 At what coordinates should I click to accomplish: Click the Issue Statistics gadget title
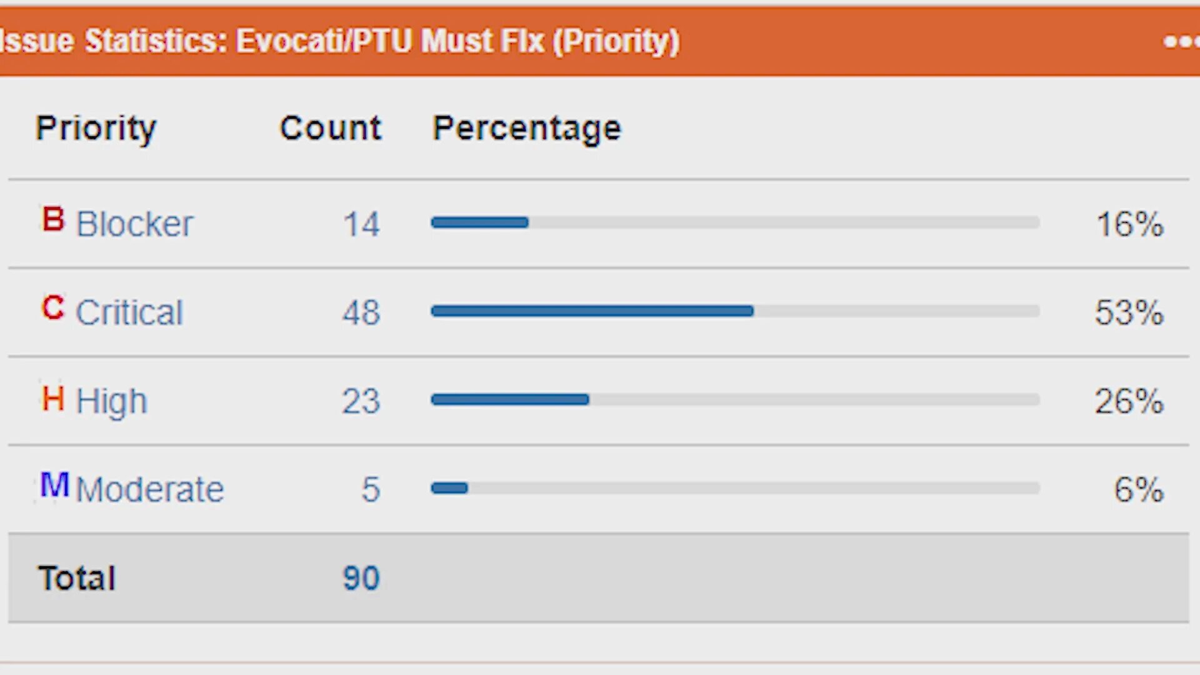[x=341, y=41]
